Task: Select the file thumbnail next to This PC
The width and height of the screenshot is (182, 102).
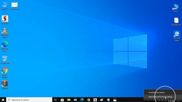Action: tap(15, 6)
